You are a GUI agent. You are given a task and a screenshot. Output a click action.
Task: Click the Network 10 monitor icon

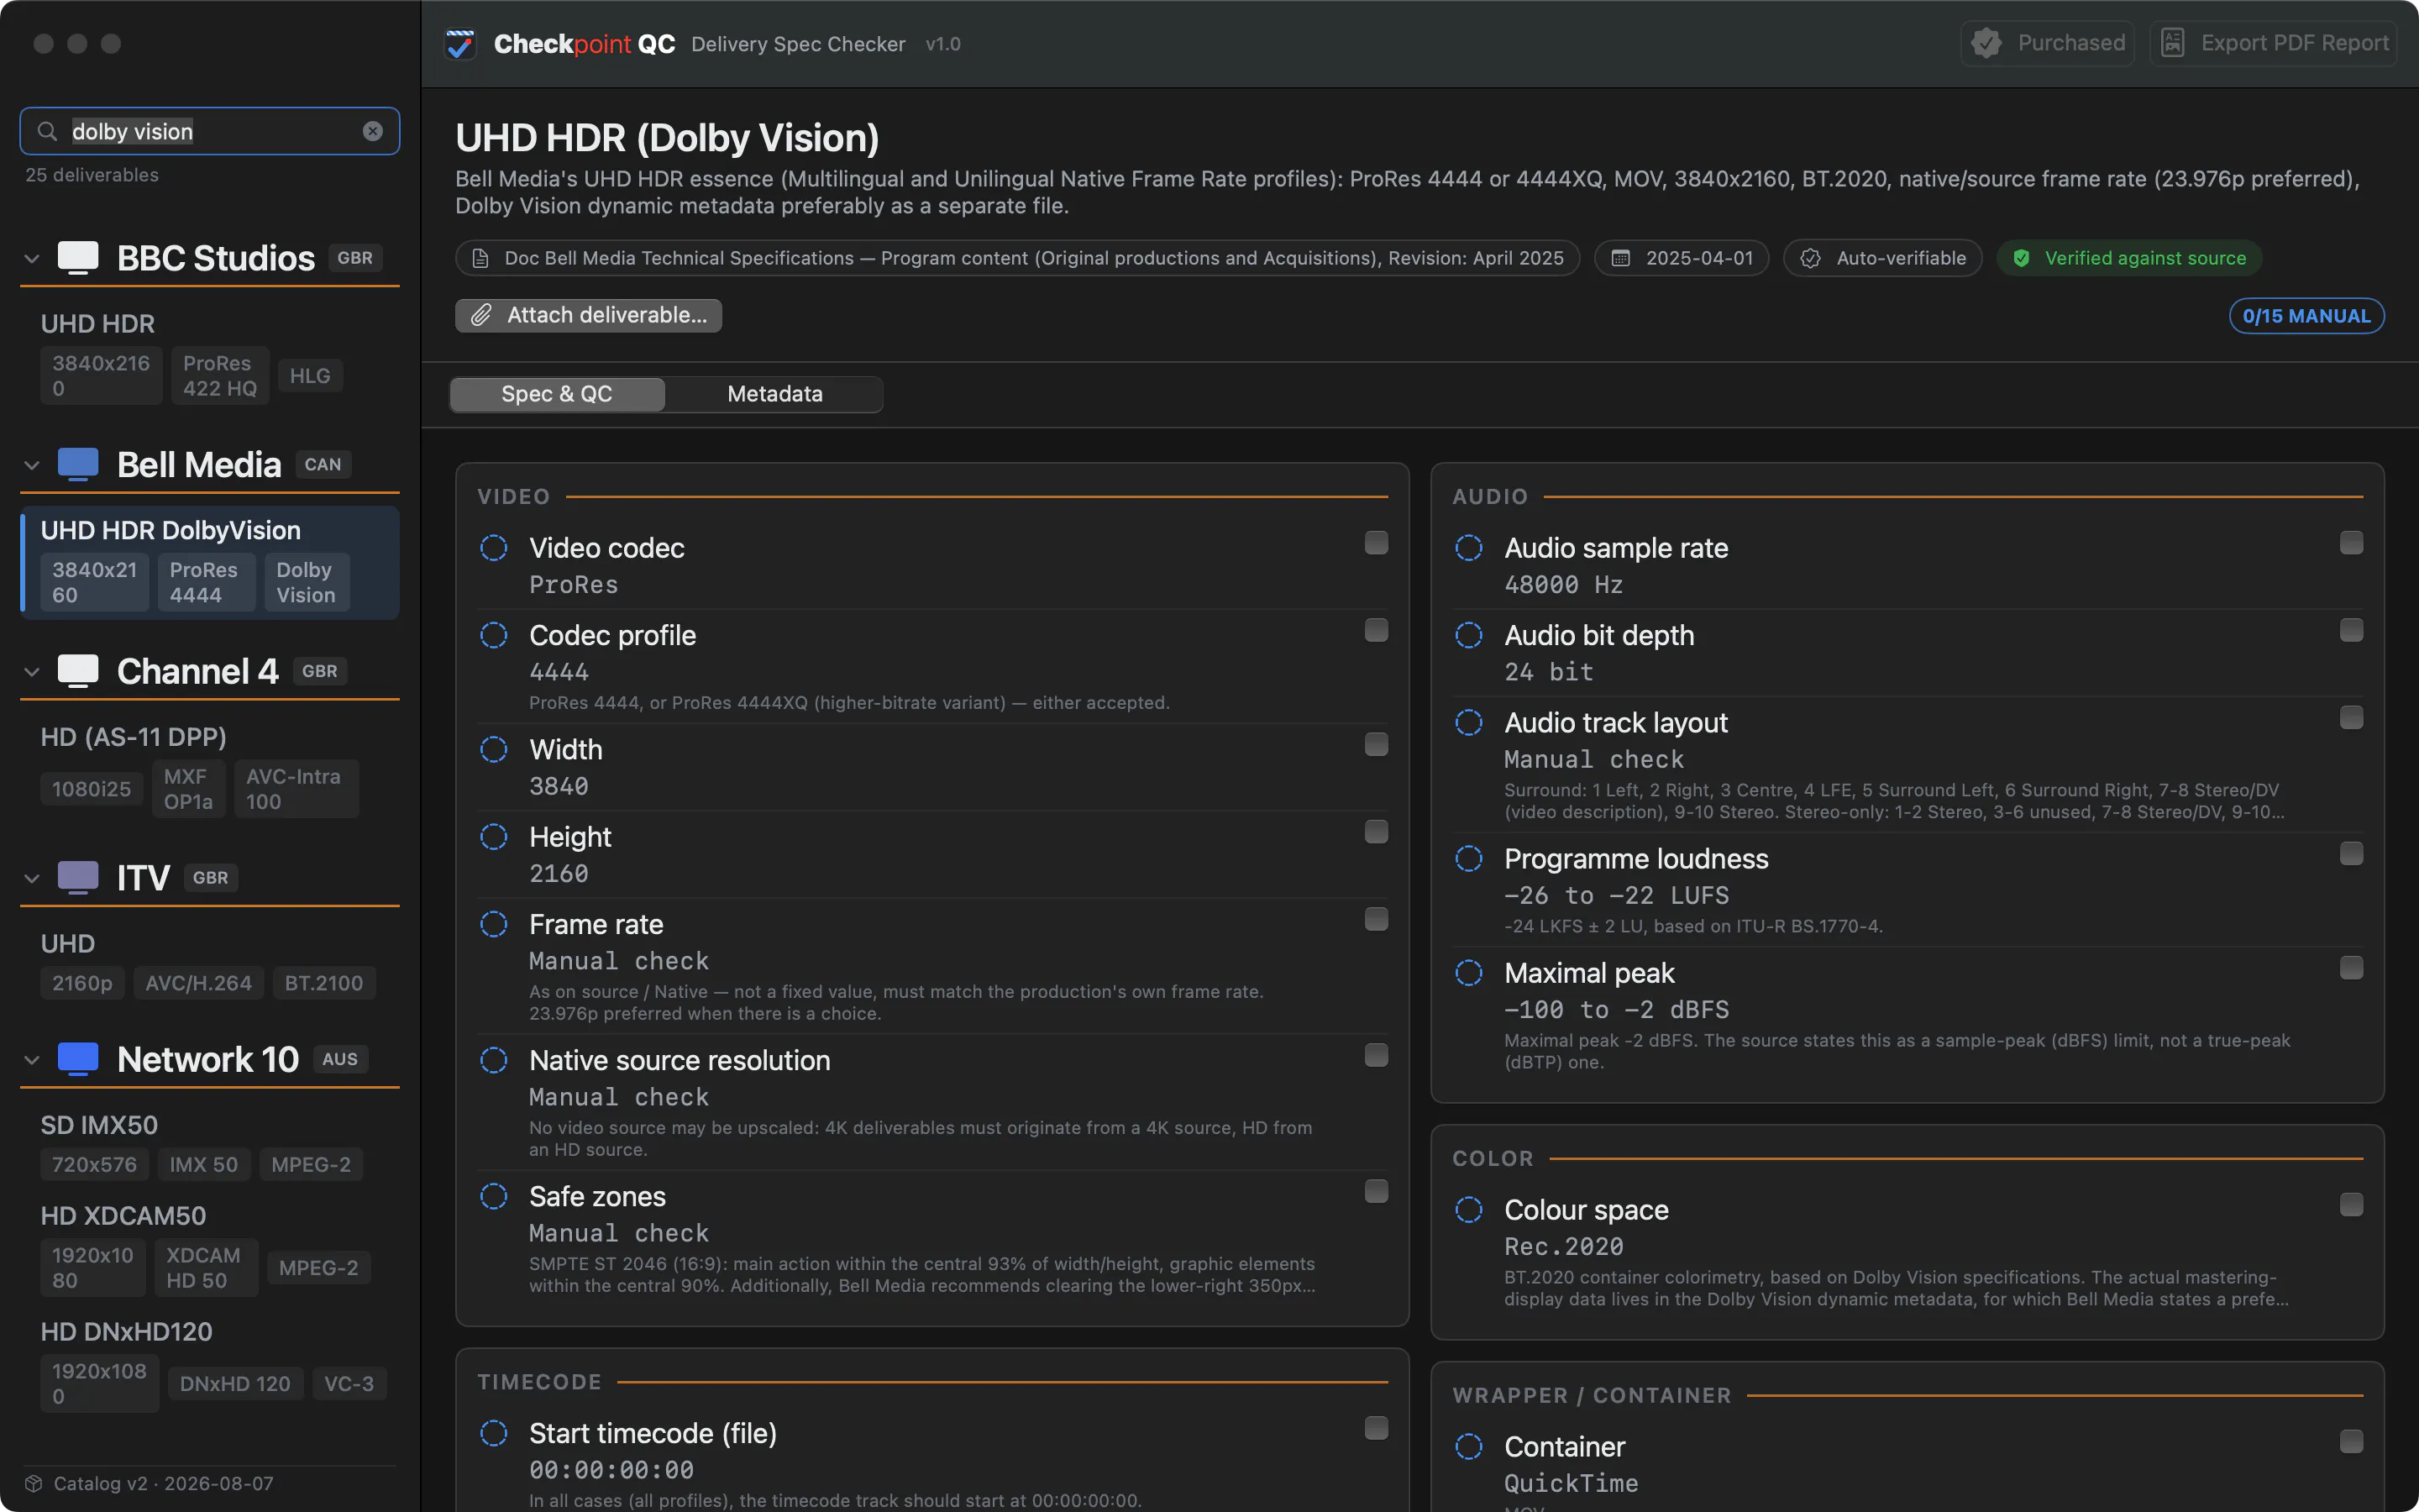78,1059
